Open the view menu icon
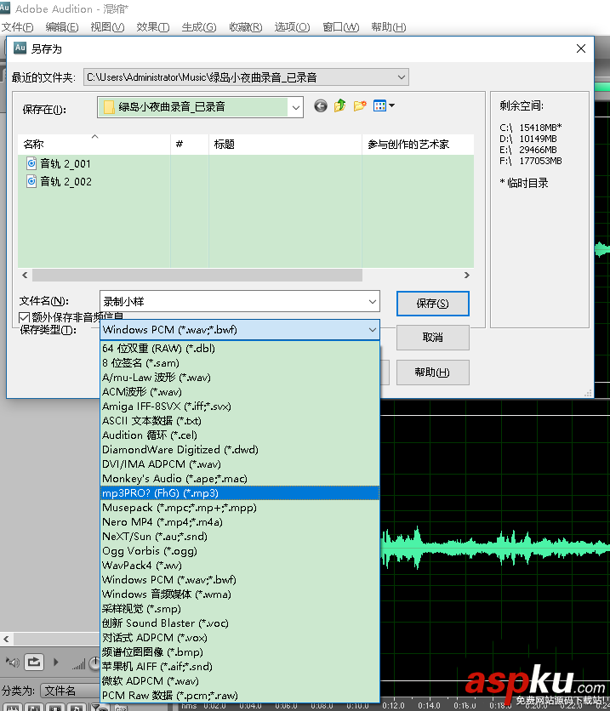Screen dimensions: 610x711 point(384,106)
